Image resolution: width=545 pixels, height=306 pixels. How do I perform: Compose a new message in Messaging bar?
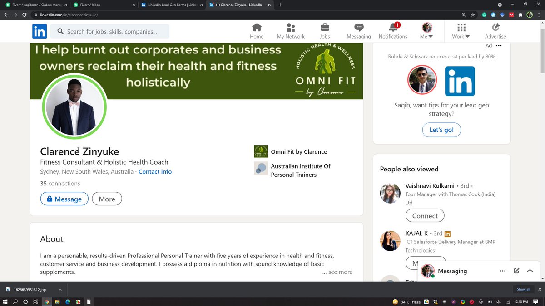pos(516,271)
